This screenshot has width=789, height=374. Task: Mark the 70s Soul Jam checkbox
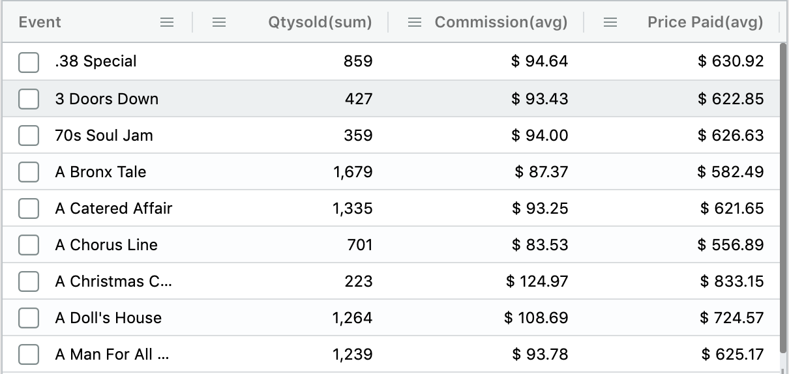point(29,136)
